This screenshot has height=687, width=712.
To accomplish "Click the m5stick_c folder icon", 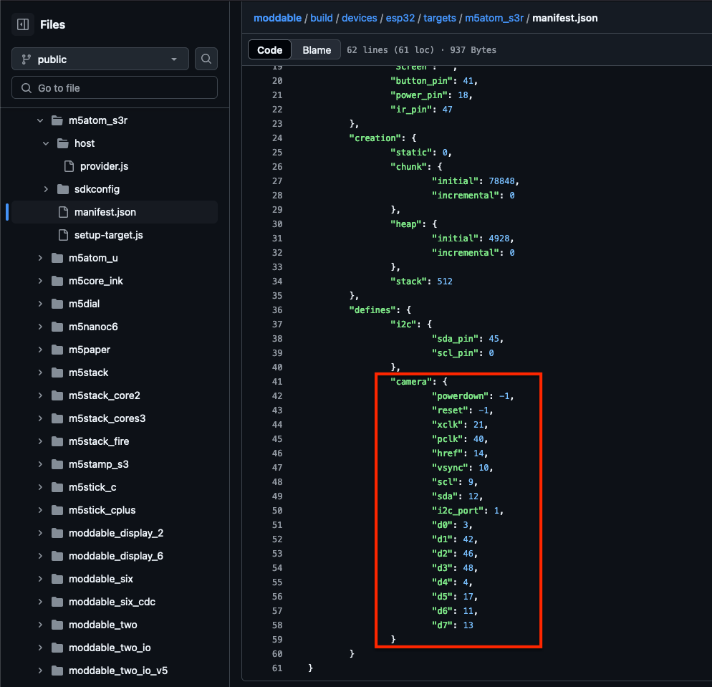I will pyautogui.click(x=57, y=487).
